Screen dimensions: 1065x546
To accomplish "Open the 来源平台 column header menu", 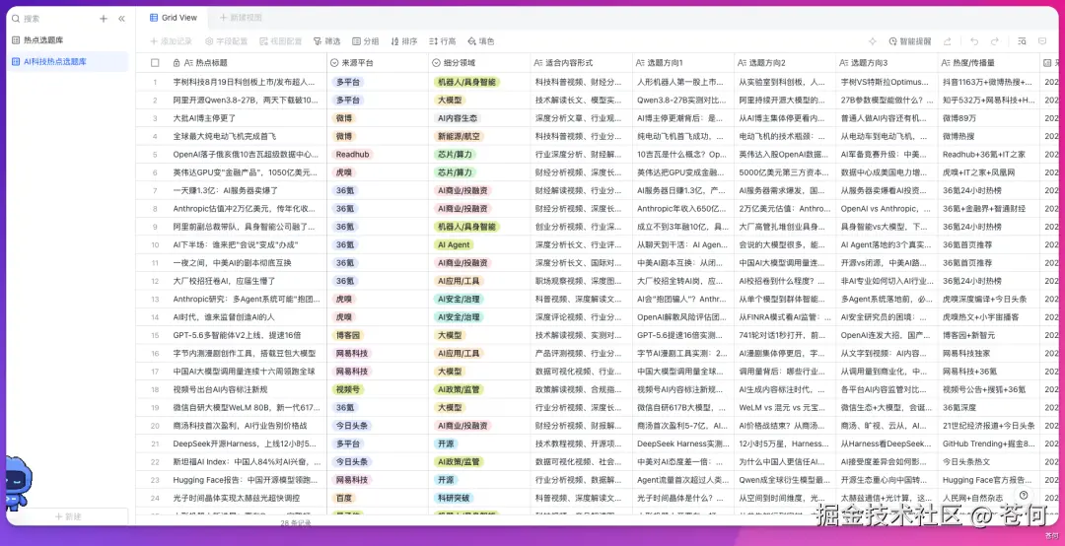I will (x=378, y=62).
